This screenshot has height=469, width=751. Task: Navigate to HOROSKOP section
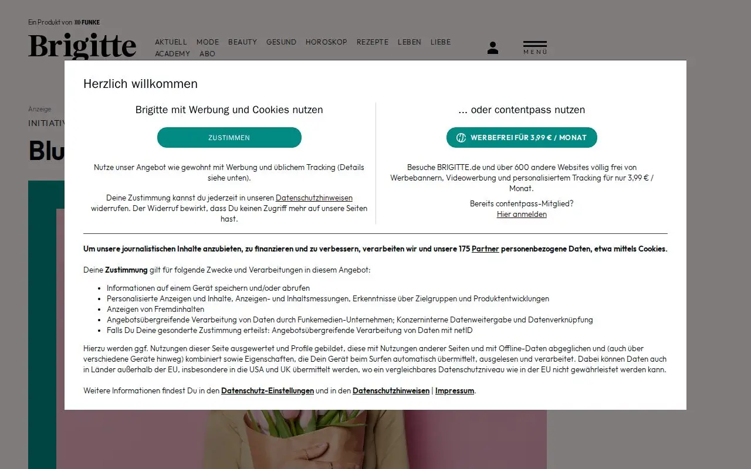(x=326, y=42)
